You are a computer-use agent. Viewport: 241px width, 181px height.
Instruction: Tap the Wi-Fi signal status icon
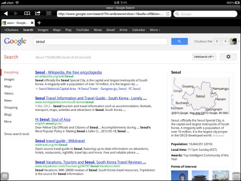coord(17,3)
